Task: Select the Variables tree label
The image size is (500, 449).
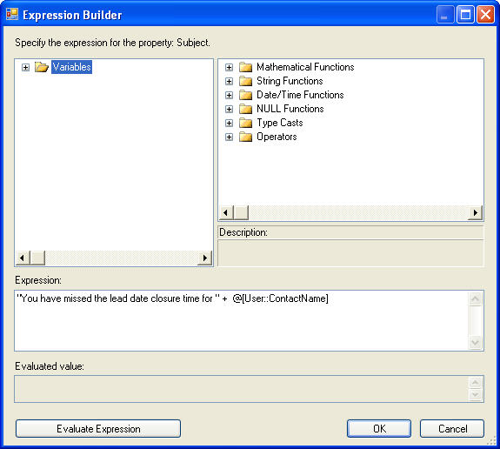Action: click(72, 67)
